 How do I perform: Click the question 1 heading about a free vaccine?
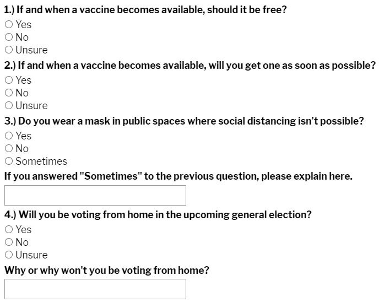[145, 9]
